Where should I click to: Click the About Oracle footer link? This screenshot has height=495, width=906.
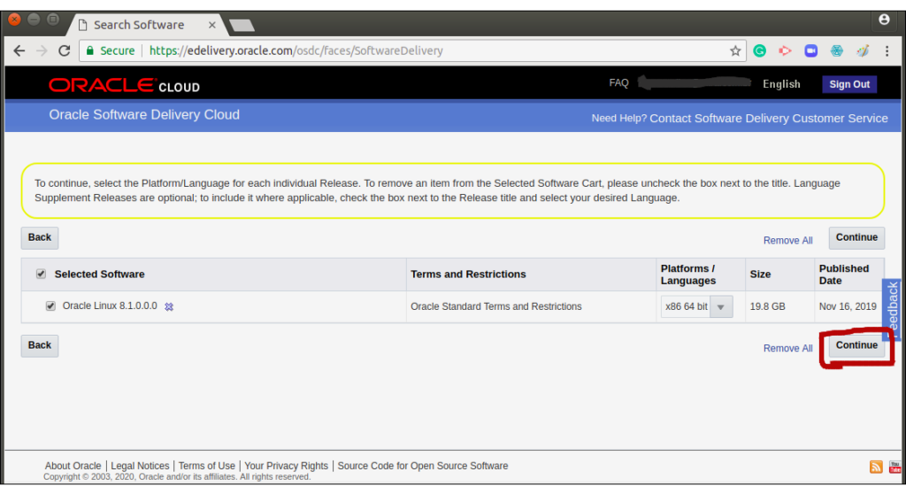73,466
